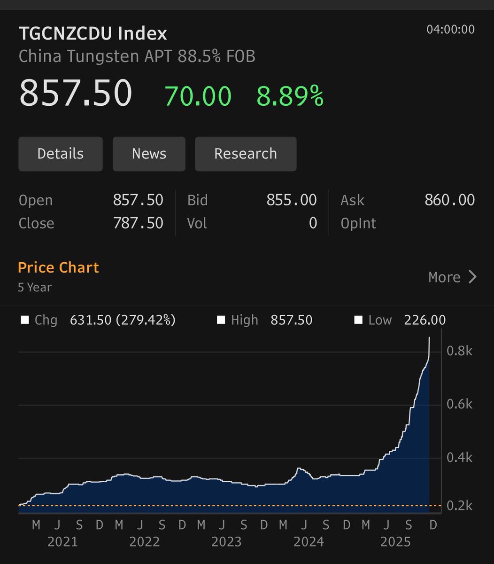Click the 2024 year label
494x564 pixels.
(x=309, y=542)
